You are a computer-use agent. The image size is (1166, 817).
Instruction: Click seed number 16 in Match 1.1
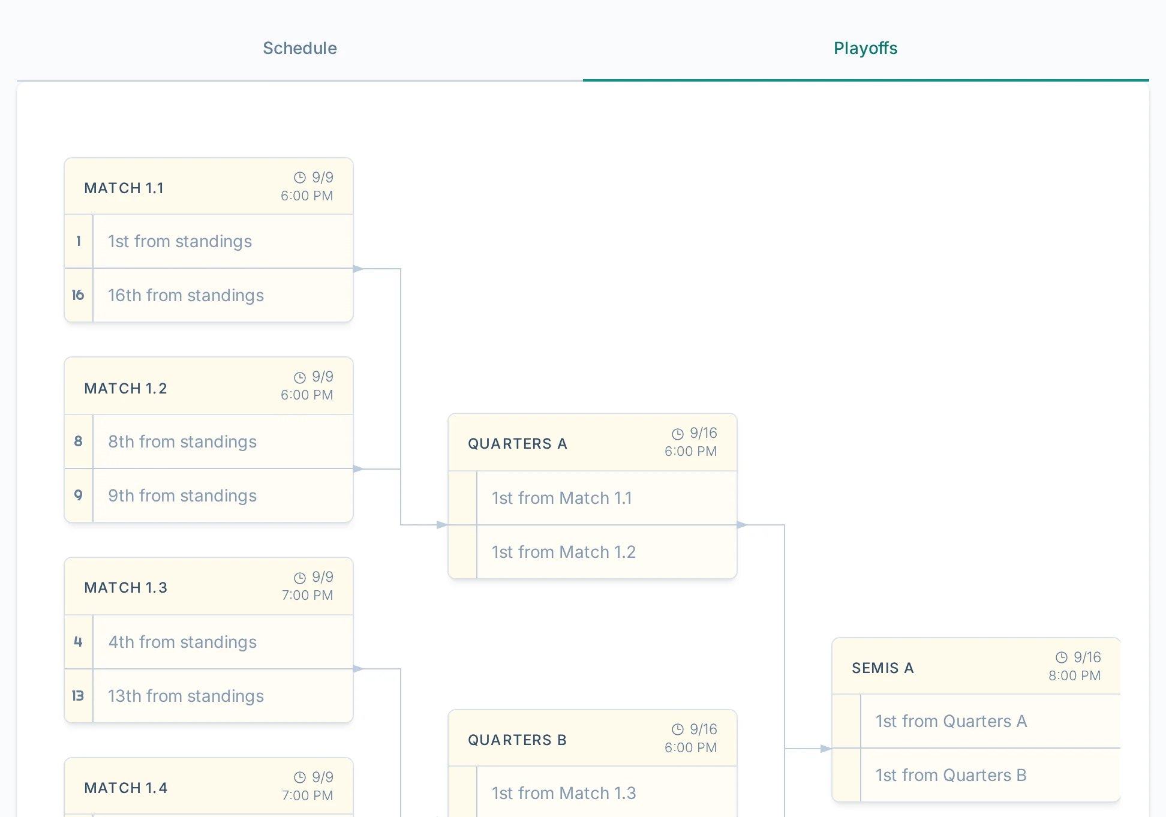(78, 295)
